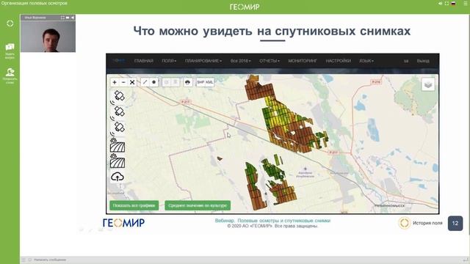Click the ask a question sidebar icon
470x264 pixels.
pos(10,51)
